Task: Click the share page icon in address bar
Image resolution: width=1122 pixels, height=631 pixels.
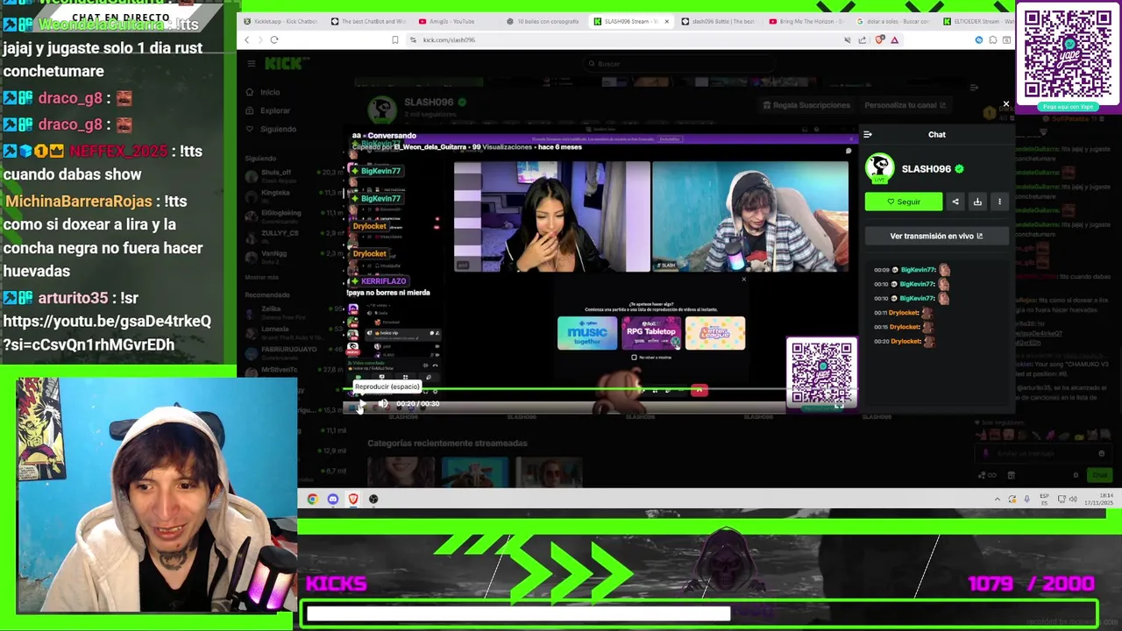Action: tap(863, 39)
